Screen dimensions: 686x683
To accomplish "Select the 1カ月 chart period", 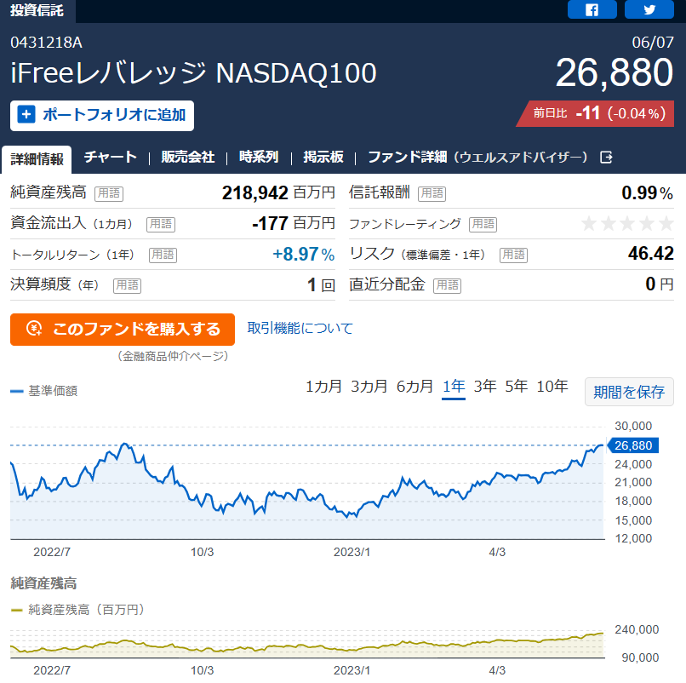I will pyautogui.click(x=323, y=387).
